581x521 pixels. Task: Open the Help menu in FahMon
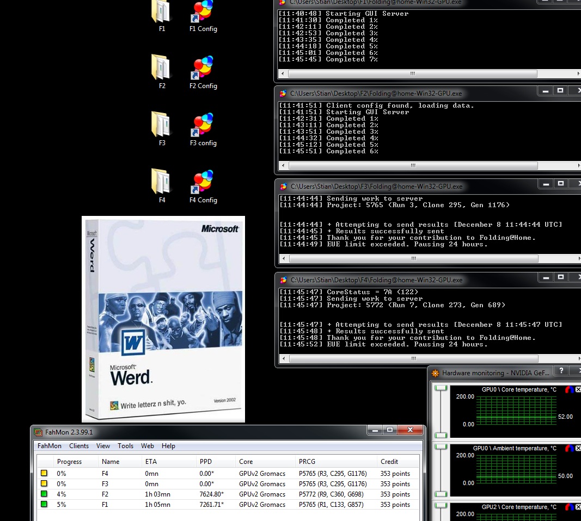(x=168, y=446)
